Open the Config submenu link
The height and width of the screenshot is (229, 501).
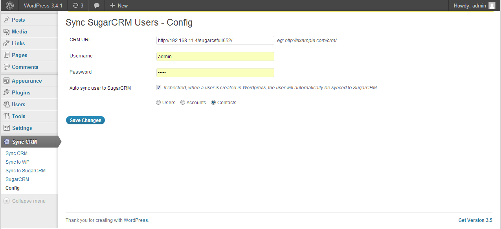pos(13,188)
